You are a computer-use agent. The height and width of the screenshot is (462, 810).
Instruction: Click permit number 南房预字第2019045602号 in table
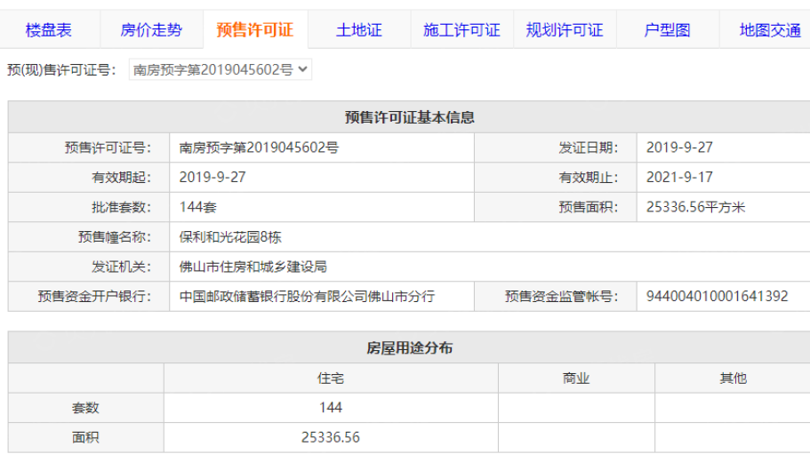coord(259,147)
